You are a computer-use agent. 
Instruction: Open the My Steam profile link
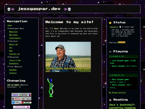coord(117,93)
